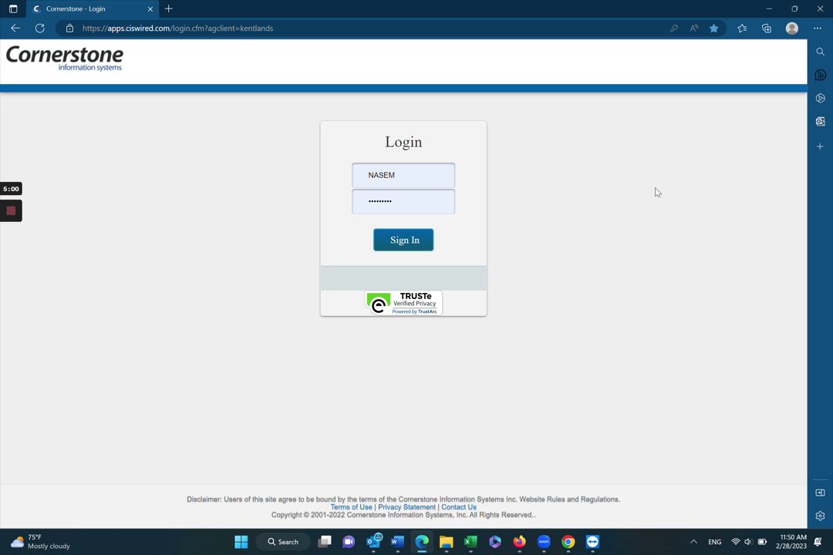Open the browser profile avatar
Viewport: 833px width, 555px height.
coord(791,29)
